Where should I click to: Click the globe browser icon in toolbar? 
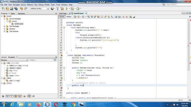[x=52, y=9]
